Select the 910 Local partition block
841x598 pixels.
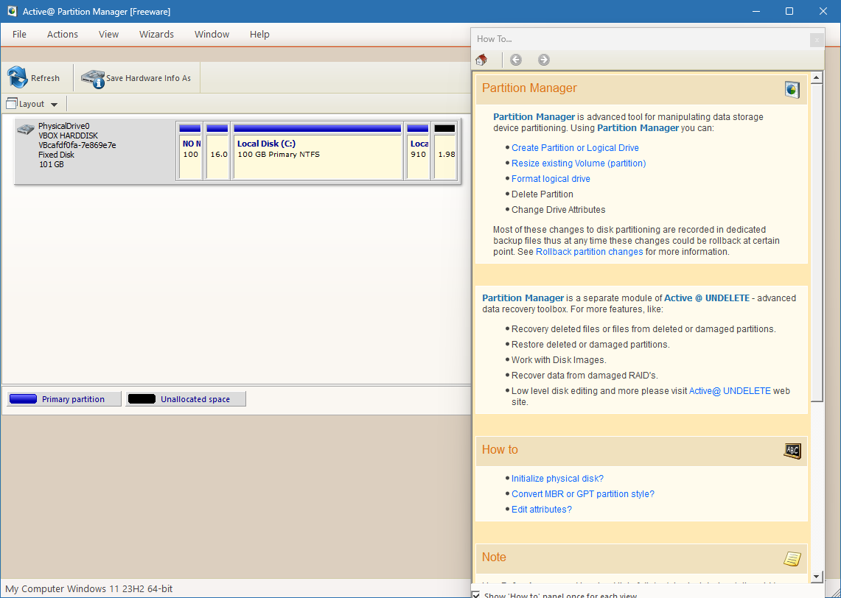click(x=418, y=150)
